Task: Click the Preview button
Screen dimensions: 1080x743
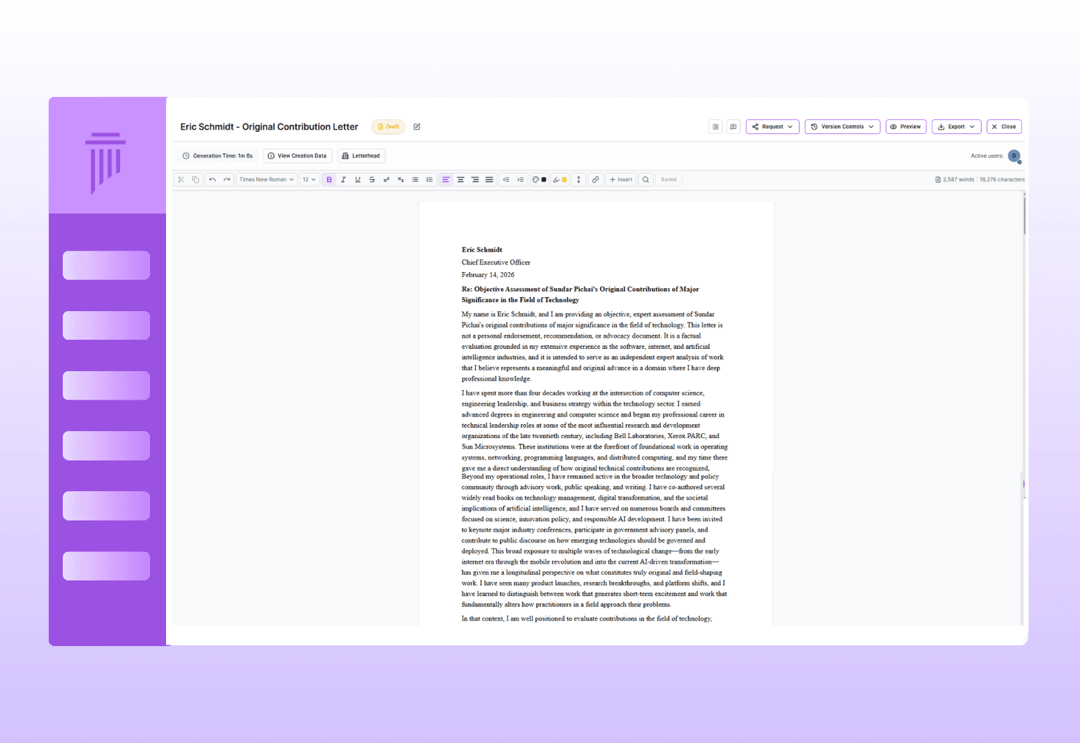Action: (906, 127)
